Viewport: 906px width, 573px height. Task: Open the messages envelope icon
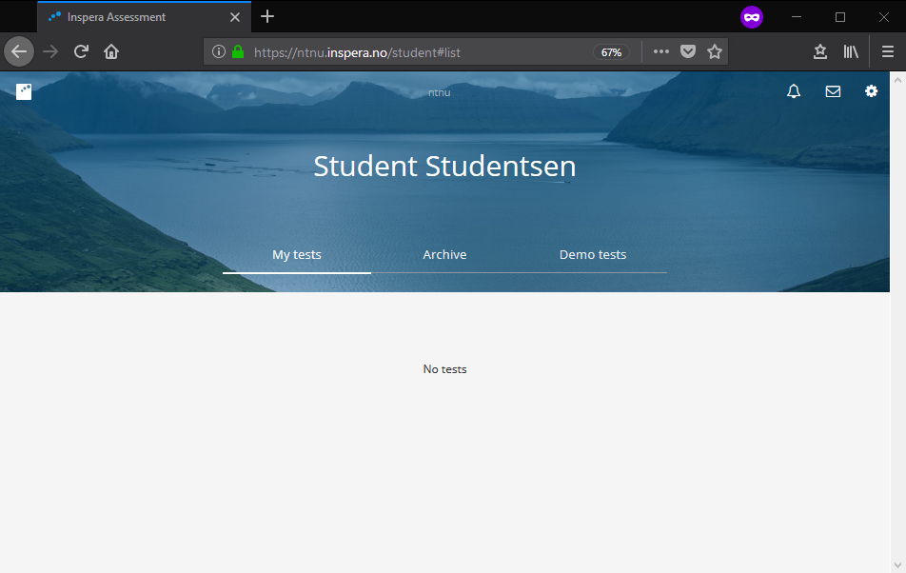click(x=833, y=91)
